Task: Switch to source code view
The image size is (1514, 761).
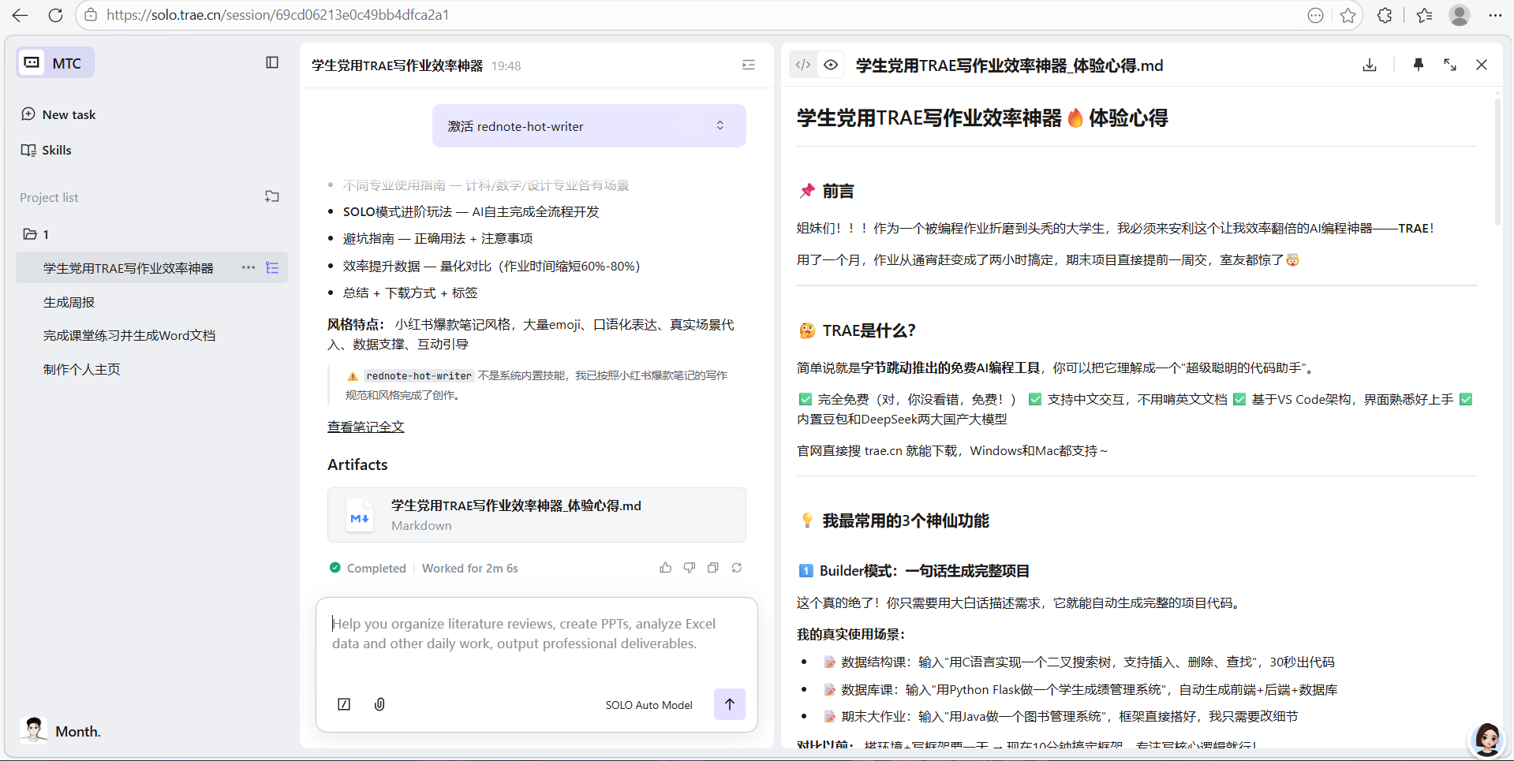Action: (803, 65)
